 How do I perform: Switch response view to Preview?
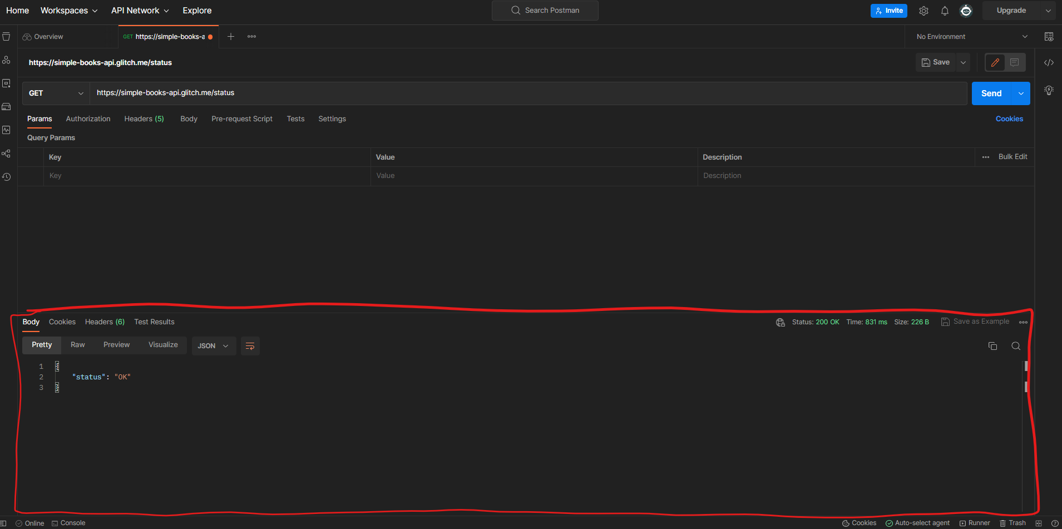coord(117,345)
